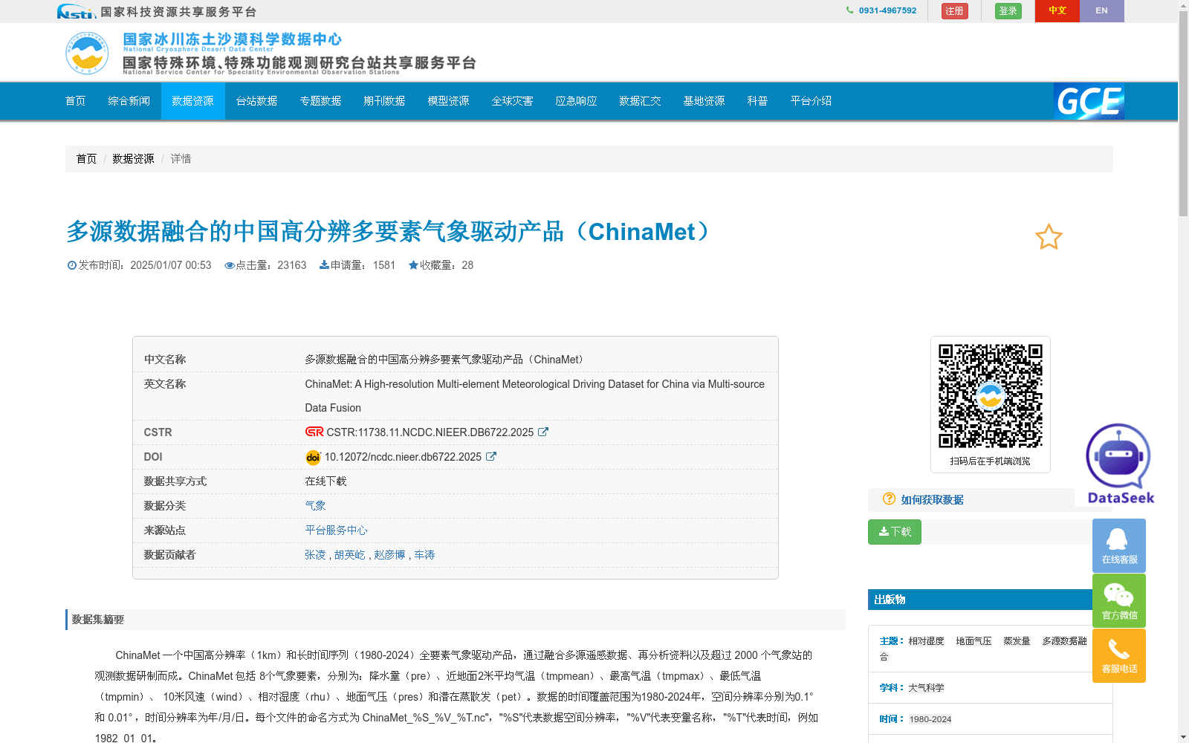
Task: Click the 发布时间 publish date text
Action: pyautogui.click(x=139, y=265)
